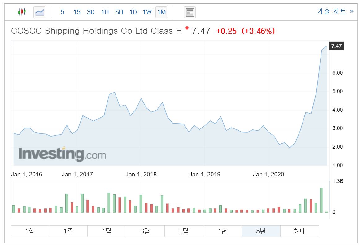Select the 1D interval

click(133, 12)
